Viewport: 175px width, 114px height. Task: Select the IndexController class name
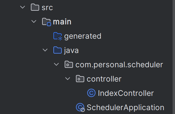click(x=126, y=93)
